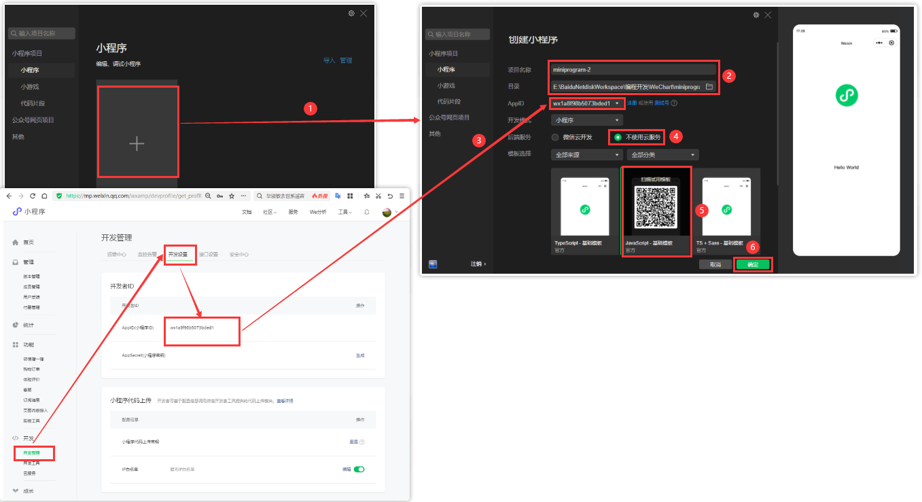922x502 pixels.
Task: Click the 导入 link
Action: [x=330, y=60]
